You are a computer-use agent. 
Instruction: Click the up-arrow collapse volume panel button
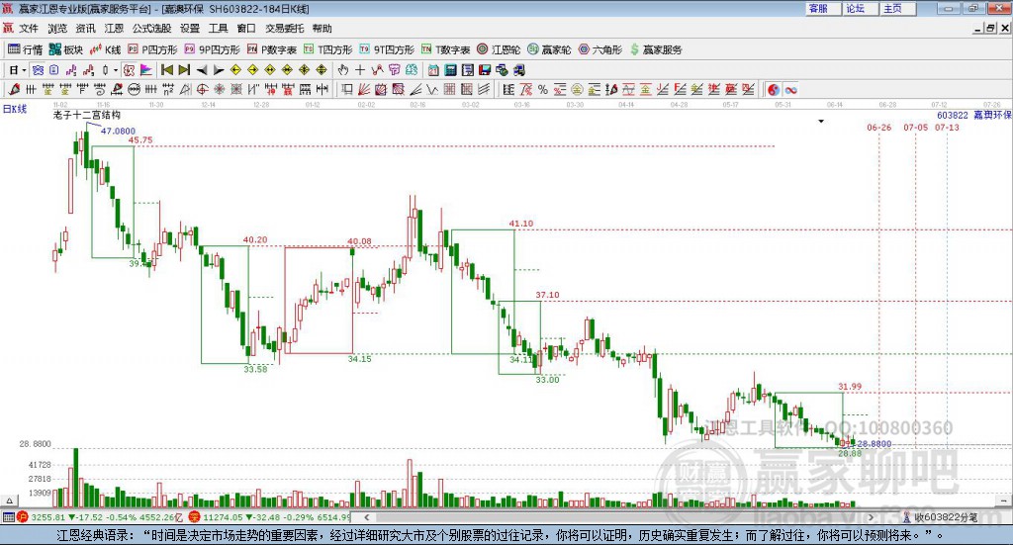[x=9, y=500]
